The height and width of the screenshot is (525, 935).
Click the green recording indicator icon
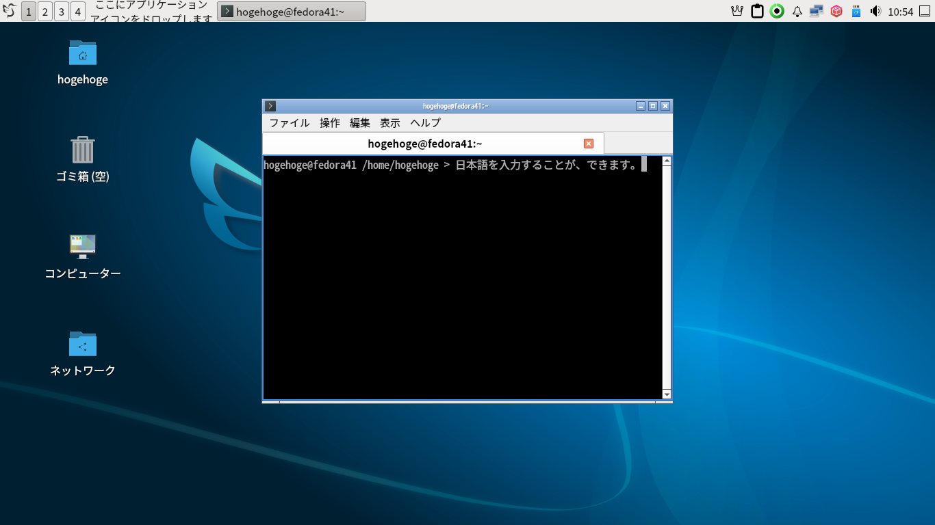tap(776, 11)
